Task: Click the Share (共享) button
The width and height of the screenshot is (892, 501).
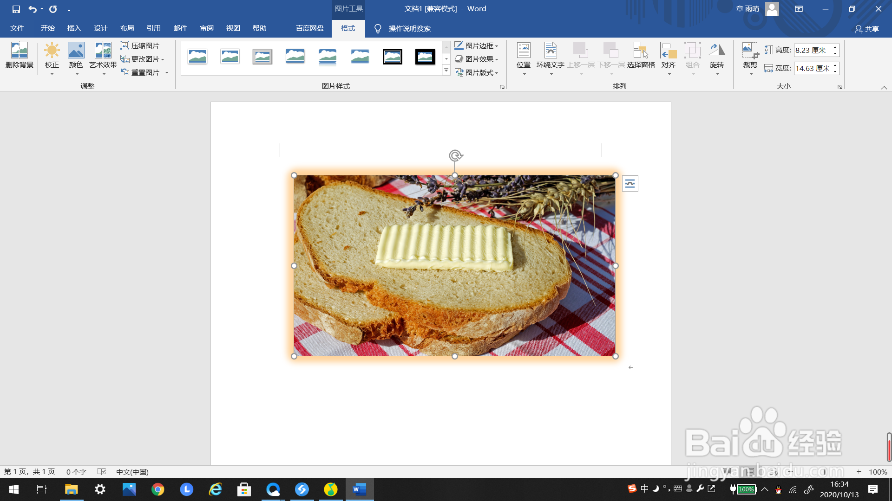Action: pos(867,29)
